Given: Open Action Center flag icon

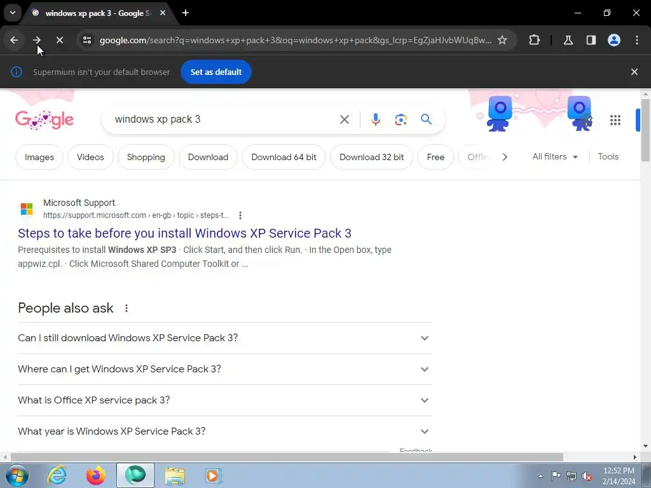Looking at the screenshot, I should 556,475.
